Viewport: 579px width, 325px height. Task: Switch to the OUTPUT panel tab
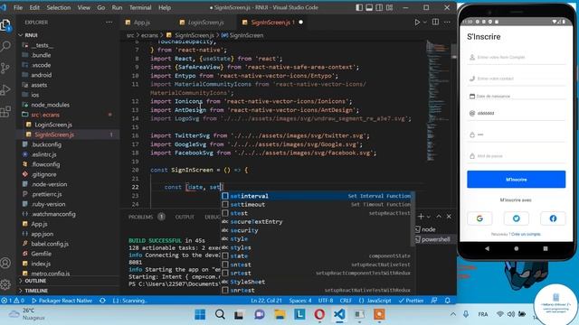[185, 217]
